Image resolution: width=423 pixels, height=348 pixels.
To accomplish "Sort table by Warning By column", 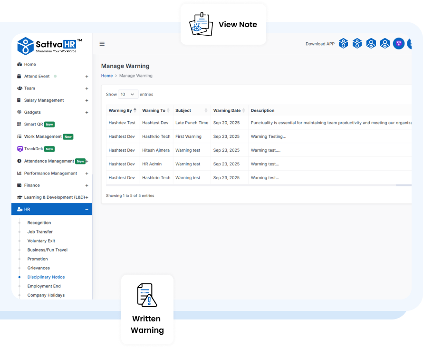I will tap(135, 110).
